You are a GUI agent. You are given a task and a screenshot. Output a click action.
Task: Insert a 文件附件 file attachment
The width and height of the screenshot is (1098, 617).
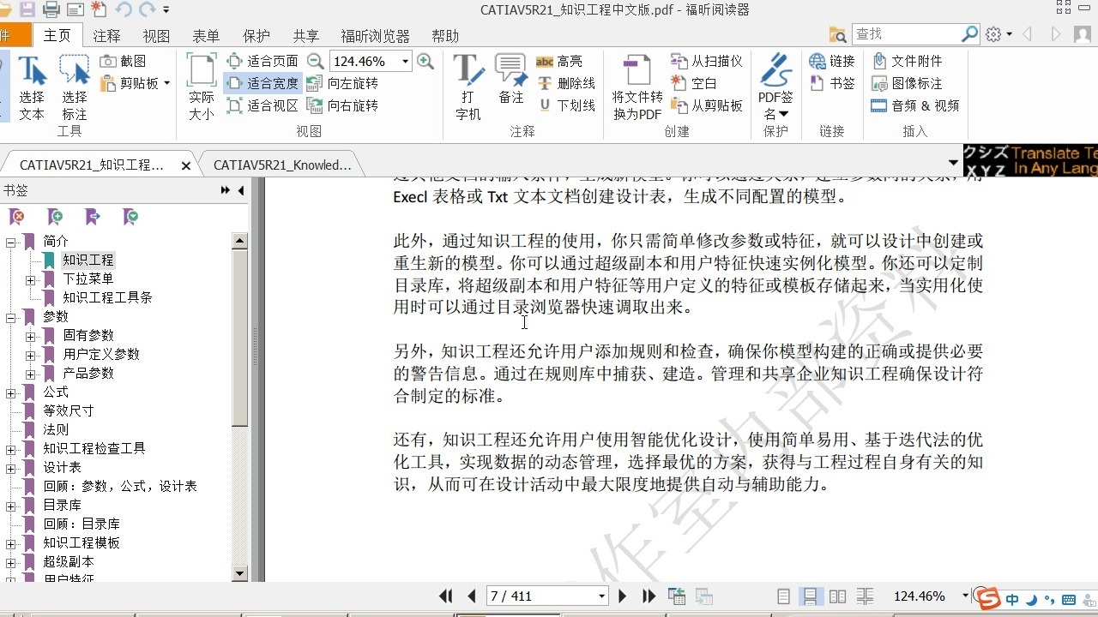point(907,61)
